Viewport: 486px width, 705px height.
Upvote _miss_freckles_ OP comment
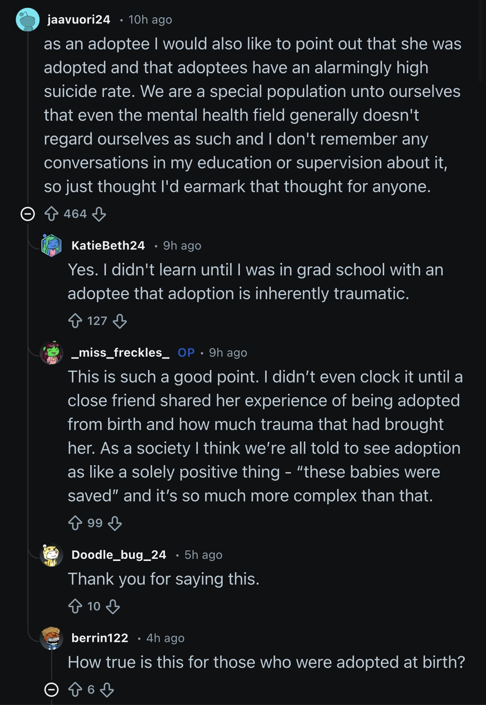pyautogui.click(x=75, y=523)
